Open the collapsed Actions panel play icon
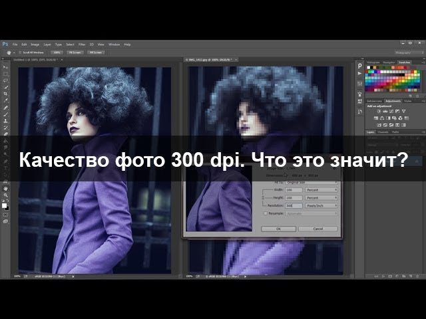Screen dimensions: 426x319 [x=359, y=74]
